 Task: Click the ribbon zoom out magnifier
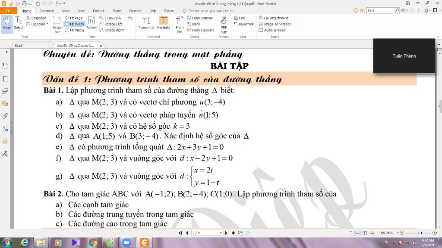point(101,18)
